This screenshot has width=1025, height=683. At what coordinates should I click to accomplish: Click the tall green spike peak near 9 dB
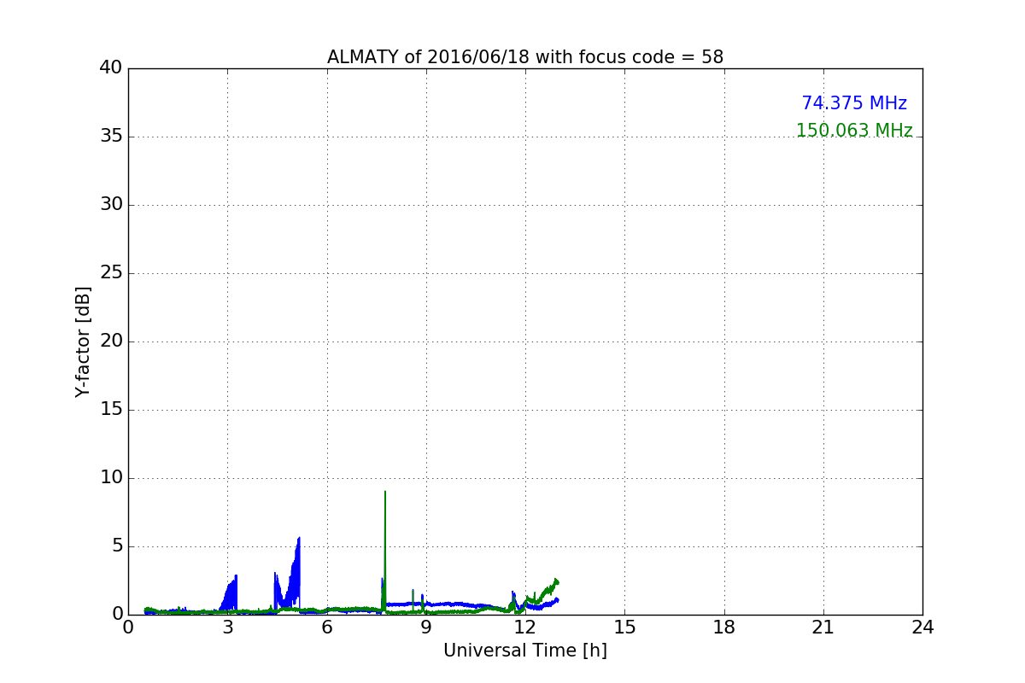click(x=385, y=493)
